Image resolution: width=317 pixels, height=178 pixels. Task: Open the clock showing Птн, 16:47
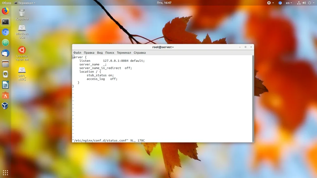tap(164, 3)
